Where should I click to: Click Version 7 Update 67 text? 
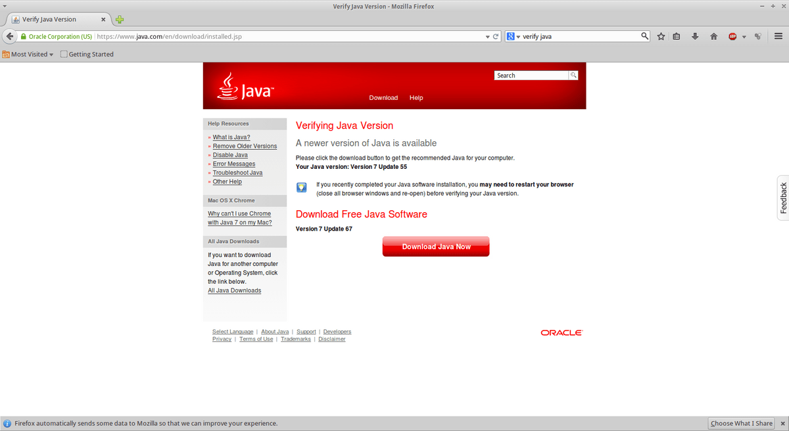click(x=324, y=229)
